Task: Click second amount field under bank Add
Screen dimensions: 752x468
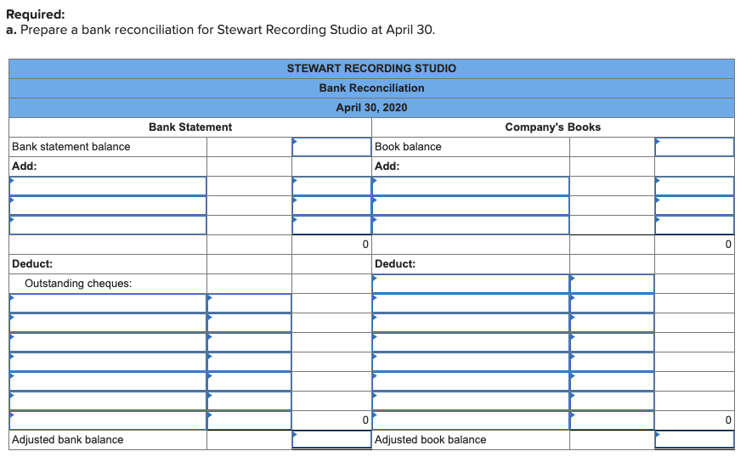Action: tap(331, 206)
